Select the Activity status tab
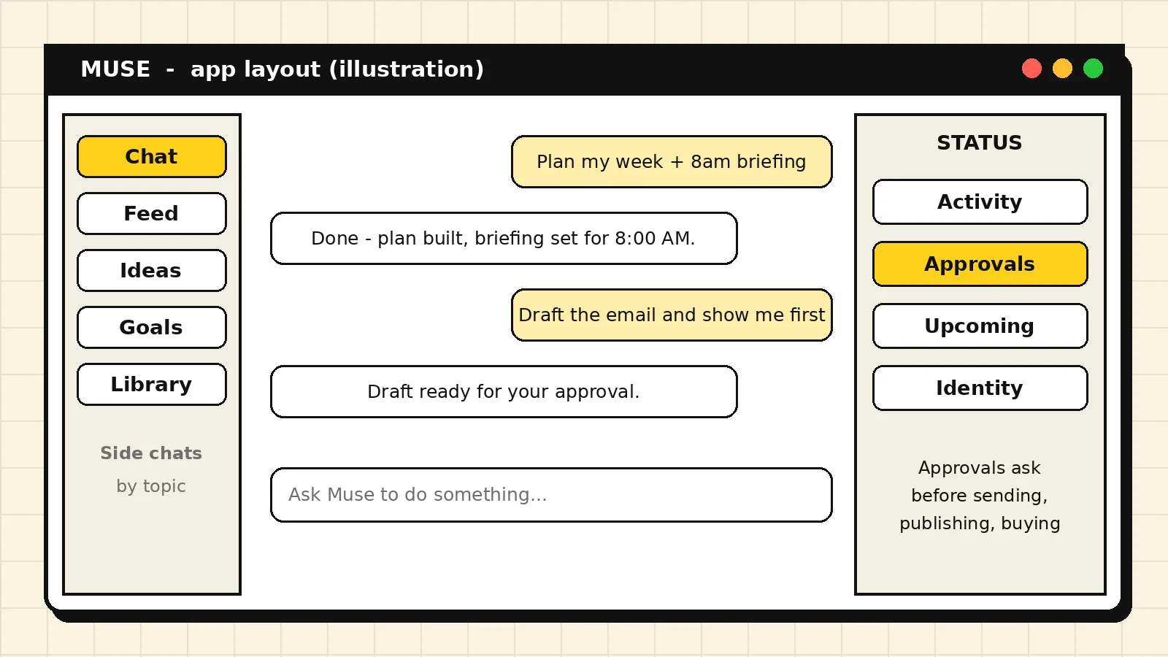Image resolution: width=1168 pixels, height=657 pixels. click(980, 201)
